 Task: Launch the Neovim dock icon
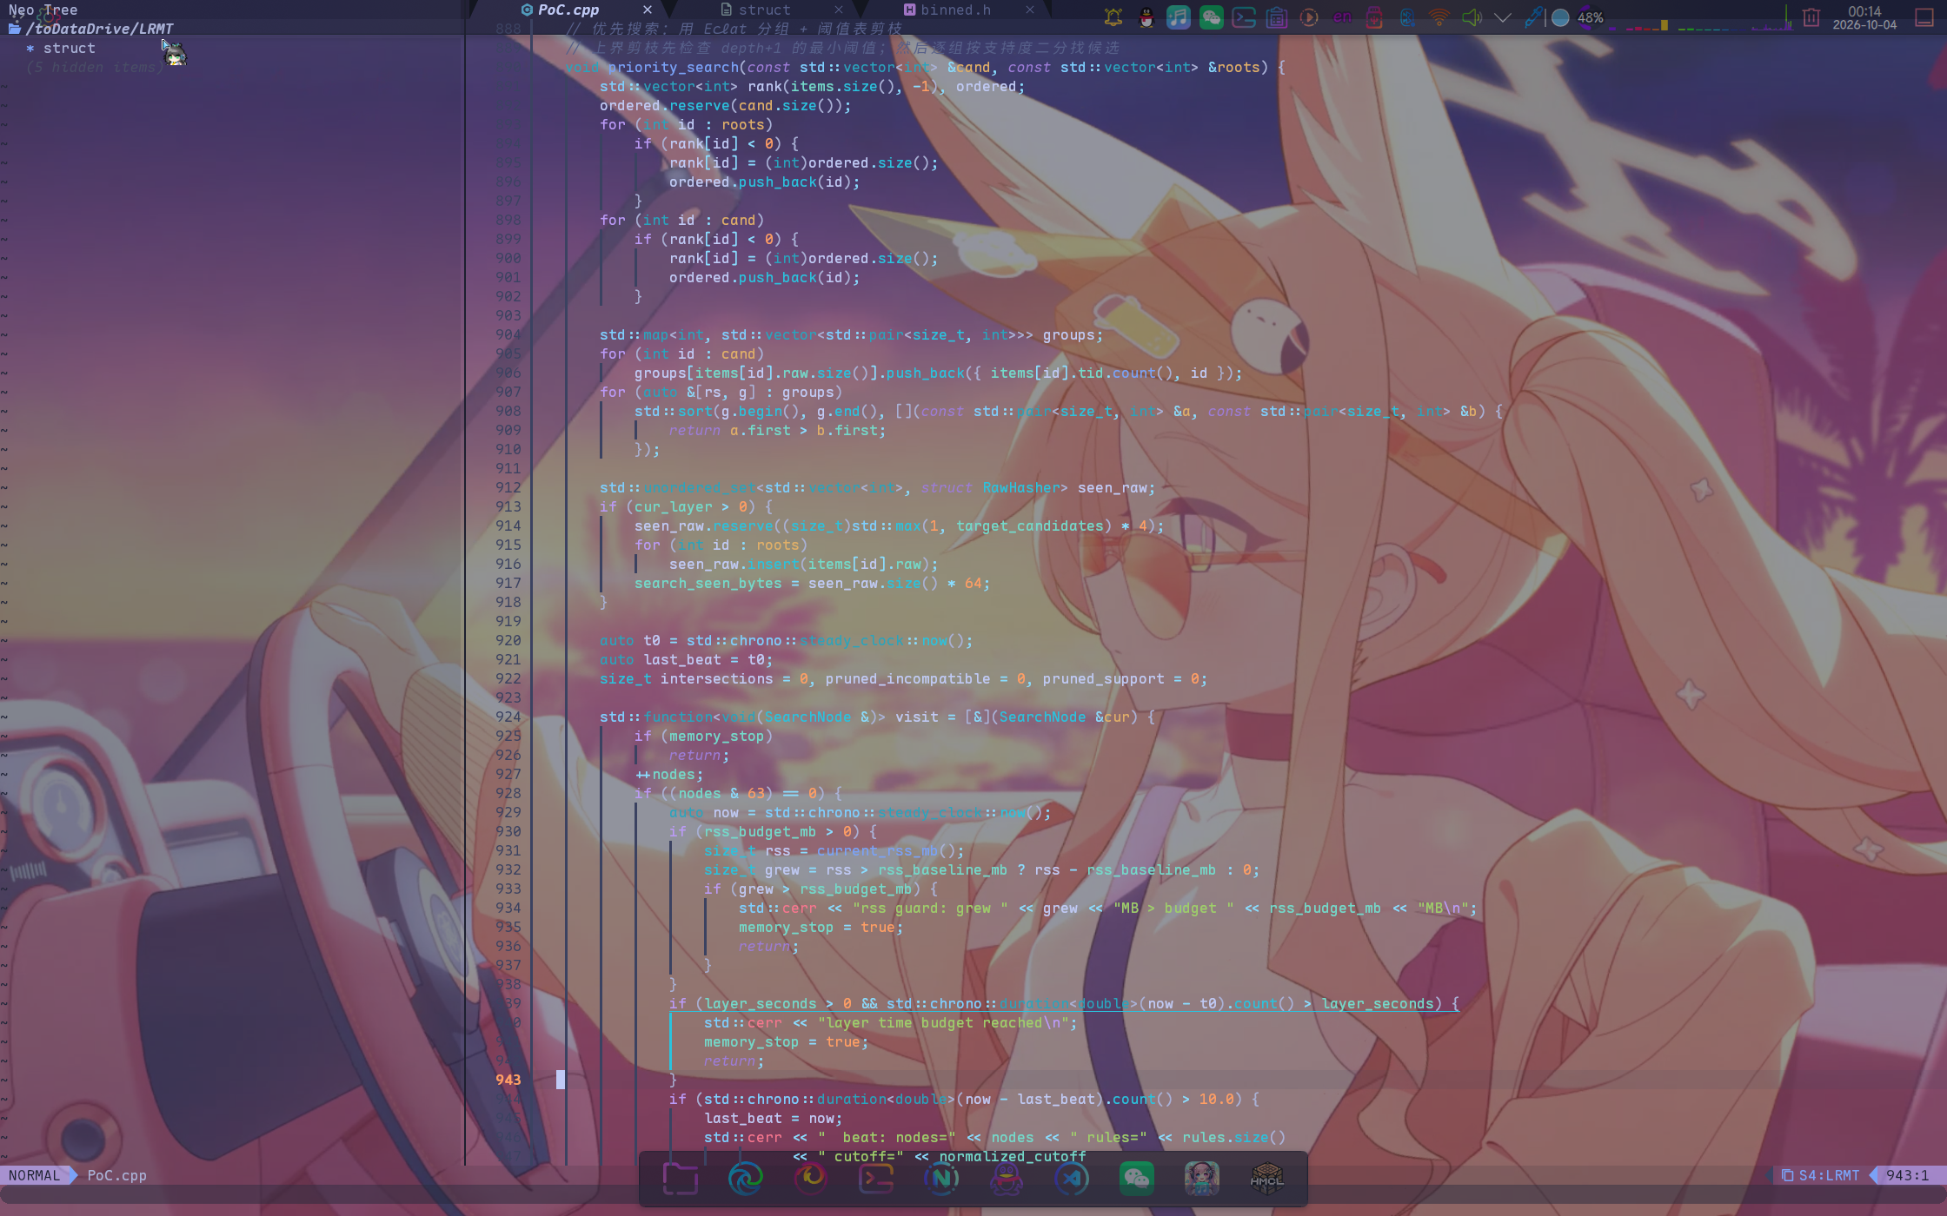pos(940,1179)
